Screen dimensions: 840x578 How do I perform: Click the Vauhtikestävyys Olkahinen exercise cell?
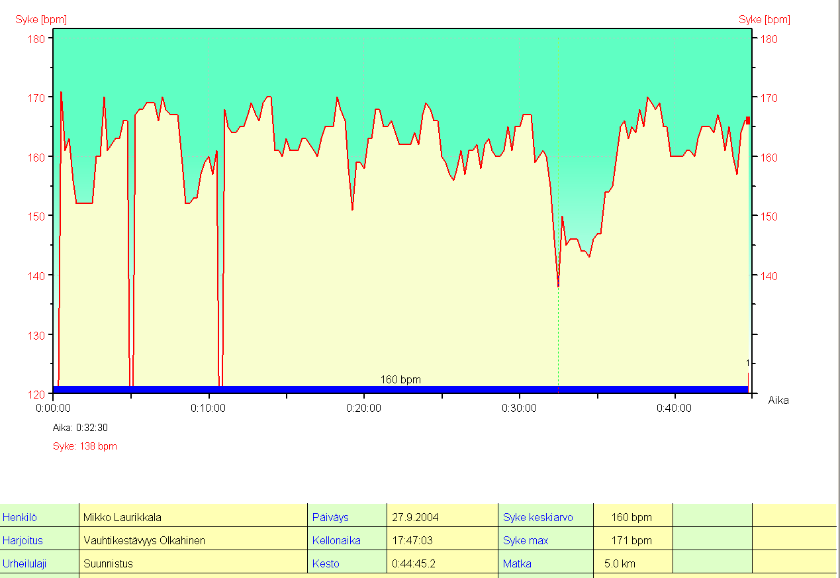tap(144, 540)
